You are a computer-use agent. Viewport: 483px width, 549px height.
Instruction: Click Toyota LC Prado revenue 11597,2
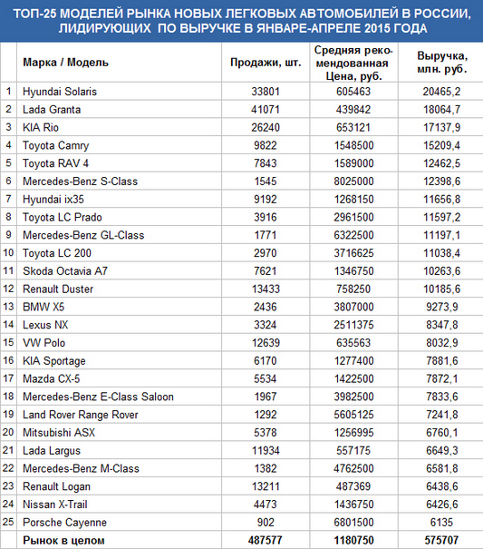point(441,217)
